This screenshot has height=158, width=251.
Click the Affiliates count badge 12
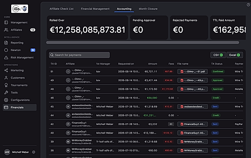coord(33,30)
